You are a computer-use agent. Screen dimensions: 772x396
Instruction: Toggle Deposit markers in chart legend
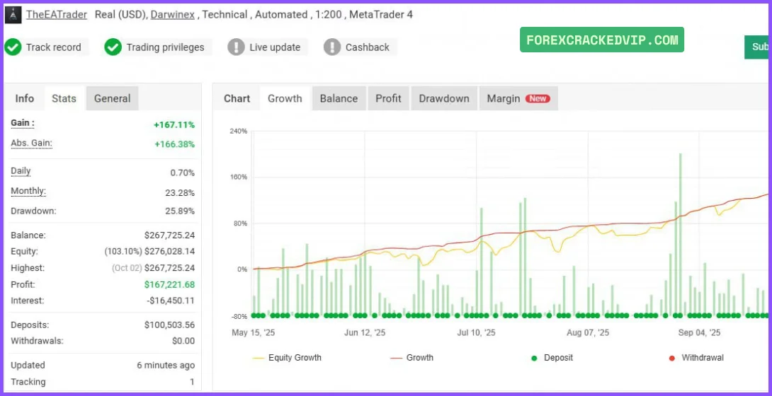[552, 358]
